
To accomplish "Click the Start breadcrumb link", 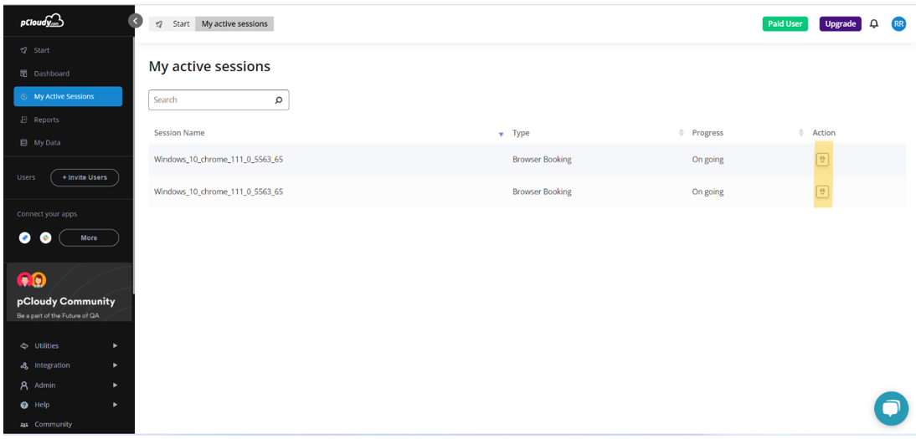I will click(181, 24).
